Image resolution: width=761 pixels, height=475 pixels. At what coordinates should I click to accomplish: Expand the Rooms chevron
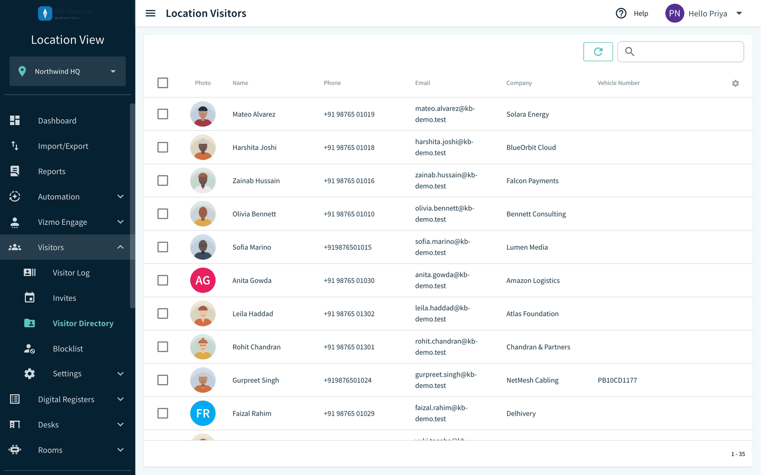[x=120, y=450]
